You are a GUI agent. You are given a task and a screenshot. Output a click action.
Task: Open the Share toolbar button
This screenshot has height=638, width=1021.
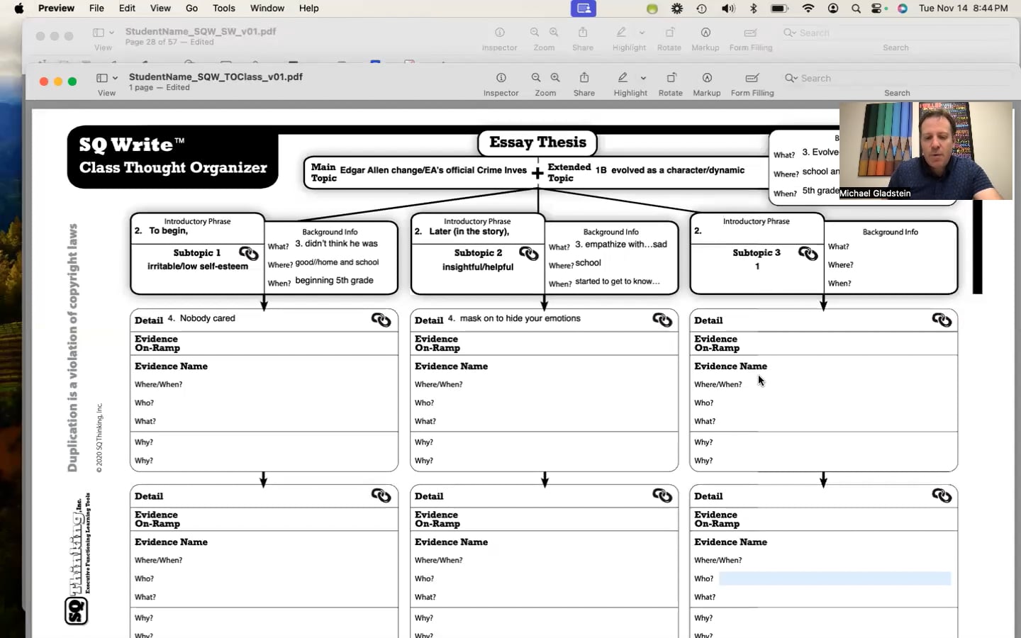pos(584,78)
